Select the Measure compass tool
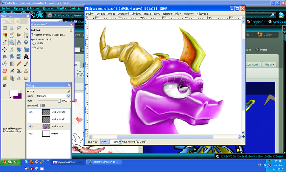 (x=19, y=42)
